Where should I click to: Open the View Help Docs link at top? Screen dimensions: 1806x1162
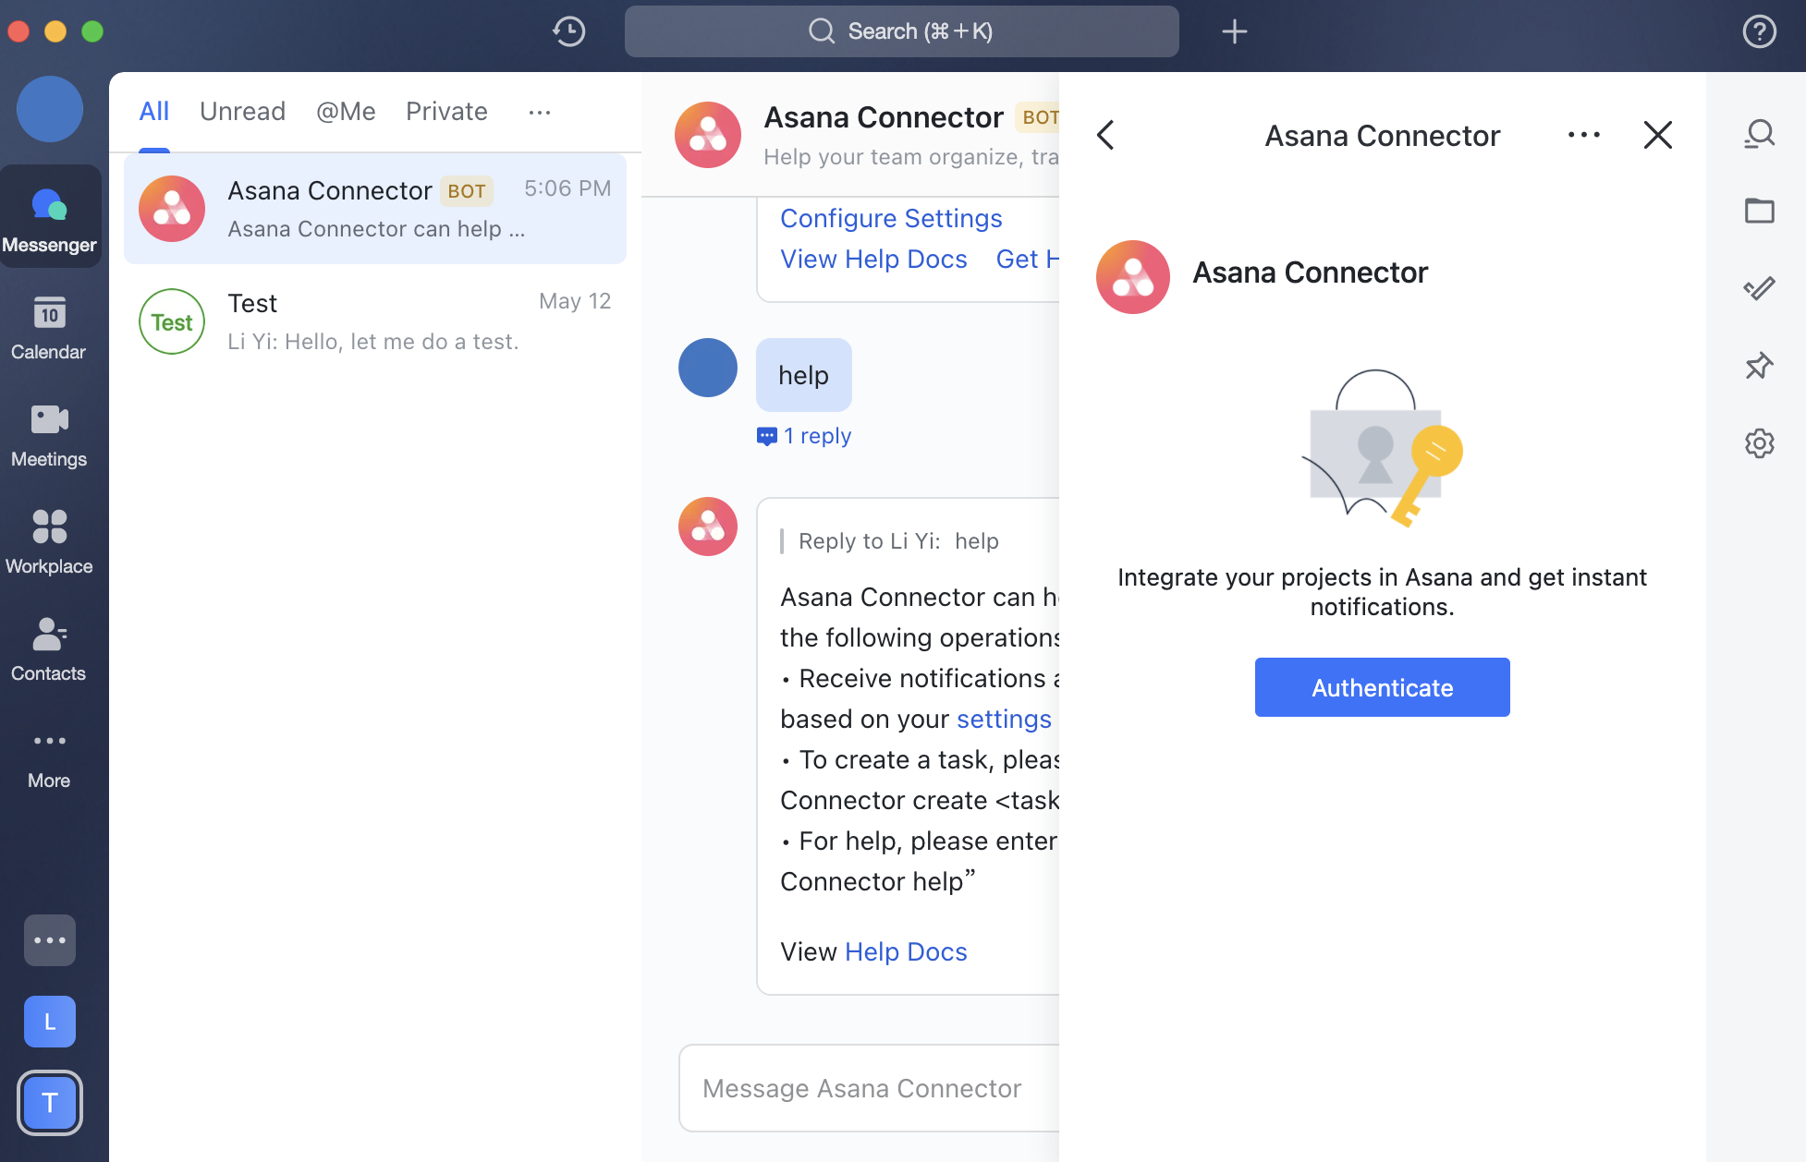point(873,259)
